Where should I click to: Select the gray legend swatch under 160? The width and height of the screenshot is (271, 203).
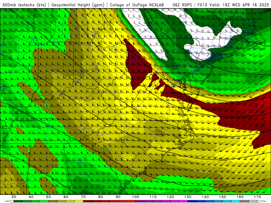244,201
